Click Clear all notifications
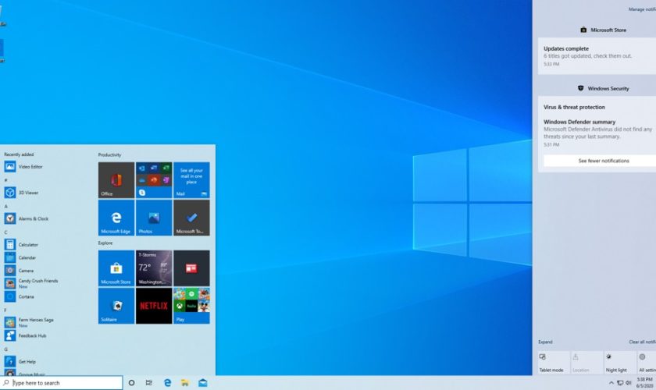656x390 pixels. 642,342
